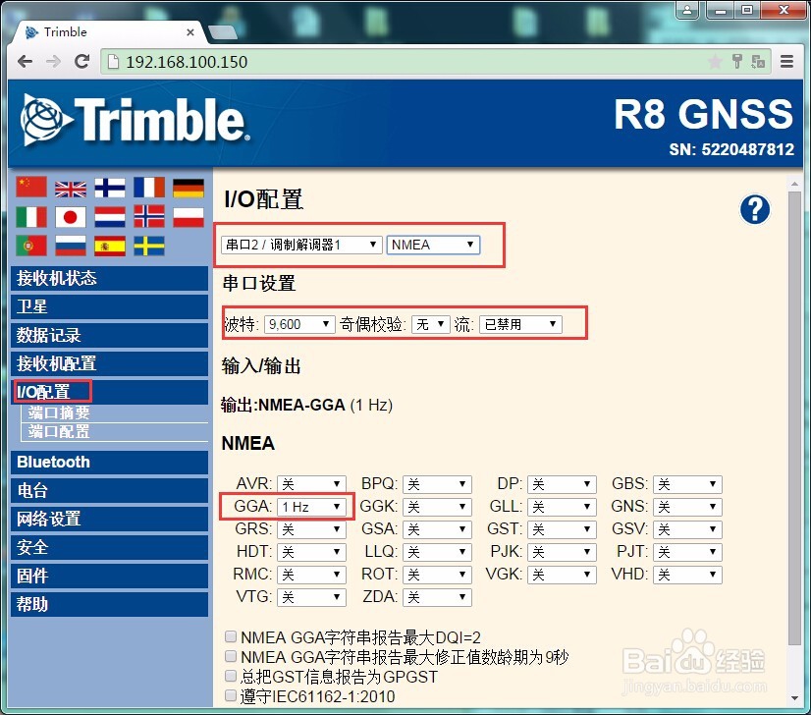Open the VTG output dropdown
This screenshot has height=715, width=811.
311,597
